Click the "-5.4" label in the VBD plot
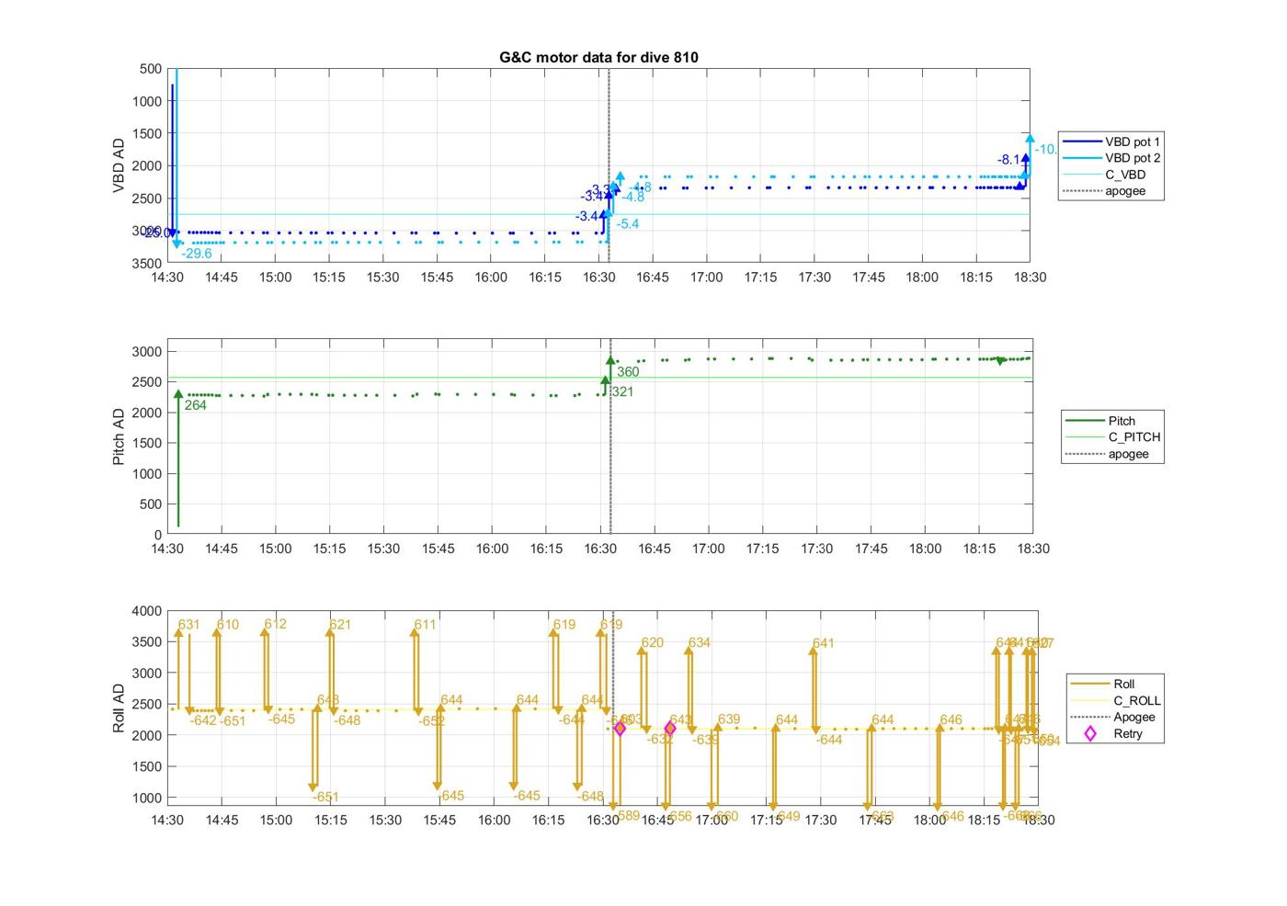The image size is (1287, 906). click(628, 224)
